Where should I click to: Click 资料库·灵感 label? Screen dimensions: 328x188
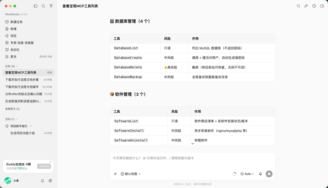46,57
